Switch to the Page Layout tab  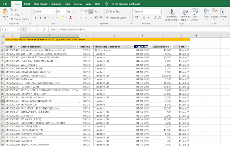click(x=40, y=4)
